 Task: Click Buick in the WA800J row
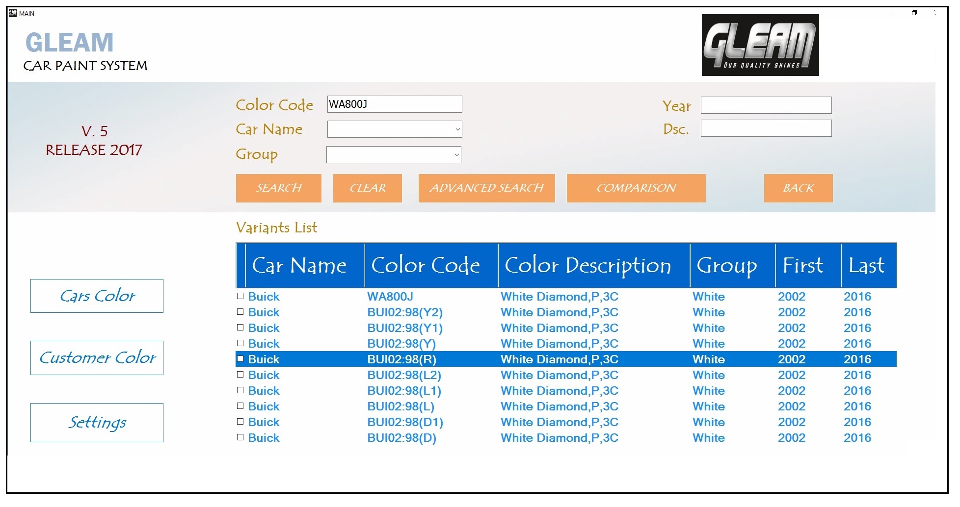coord(264,297)
